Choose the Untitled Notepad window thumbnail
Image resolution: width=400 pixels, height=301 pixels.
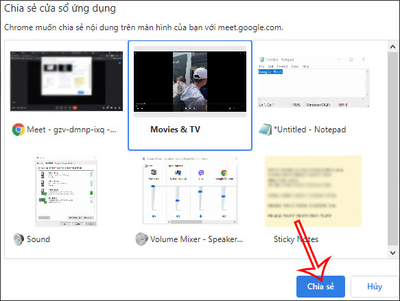[314, 82]
